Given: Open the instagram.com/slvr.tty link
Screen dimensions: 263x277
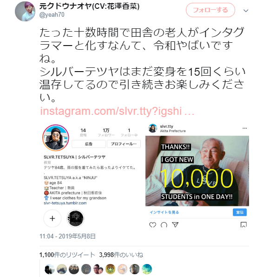Looking at the screenshot, I should coord(117,111).
